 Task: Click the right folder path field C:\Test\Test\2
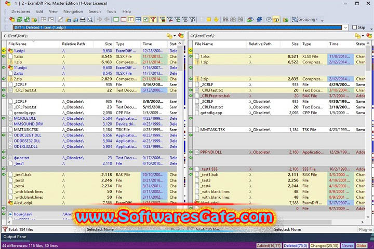point(272,36)
